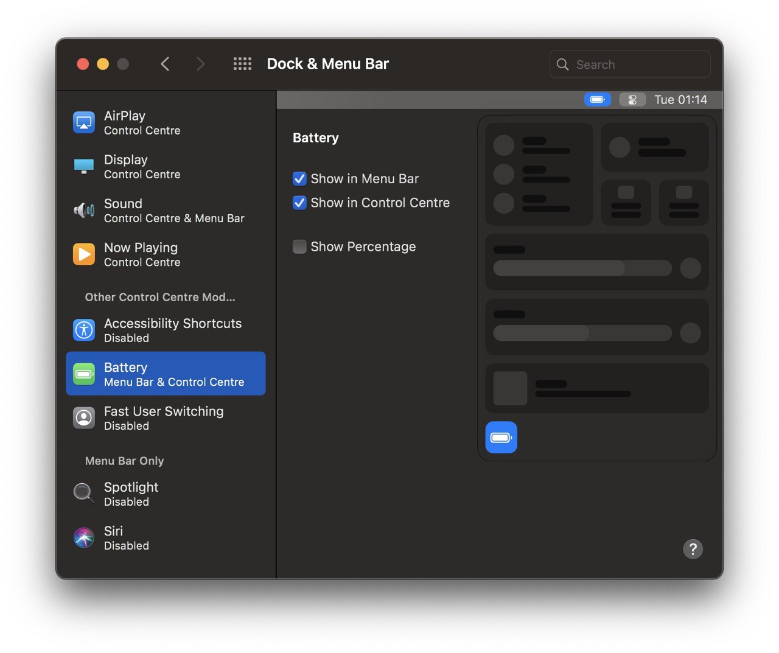Click Menu Bar & Control Centre subtitle
The height and width of the screenshot is (653, 779).
click(174, 382)
